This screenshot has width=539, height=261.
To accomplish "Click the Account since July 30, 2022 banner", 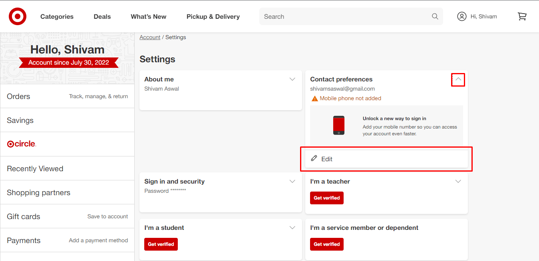I will click(69, 63).
